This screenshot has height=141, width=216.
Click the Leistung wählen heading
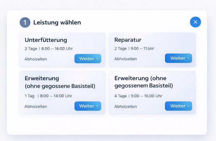[57, 23]
